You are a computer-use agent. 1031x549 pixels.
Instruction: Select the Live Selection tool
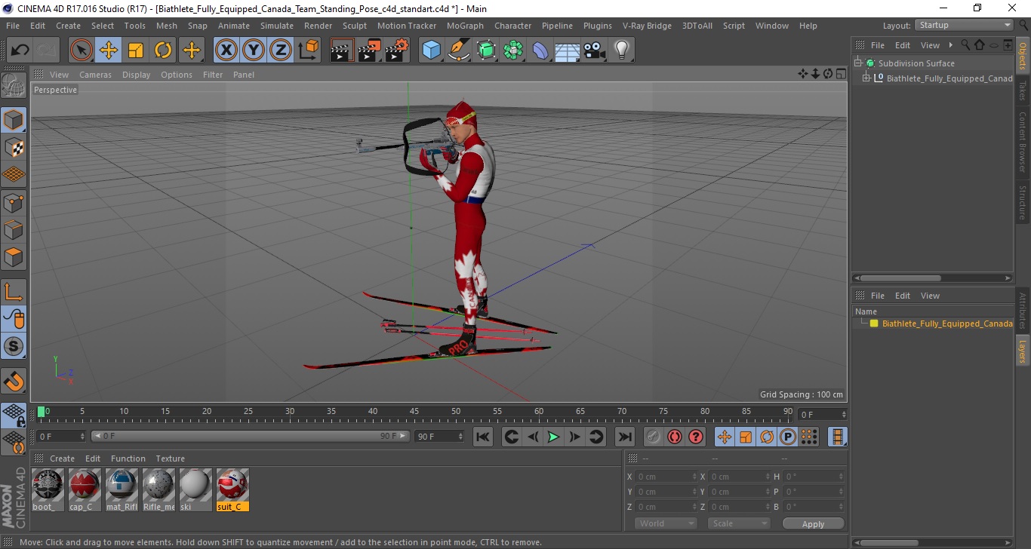pos(82,51)
